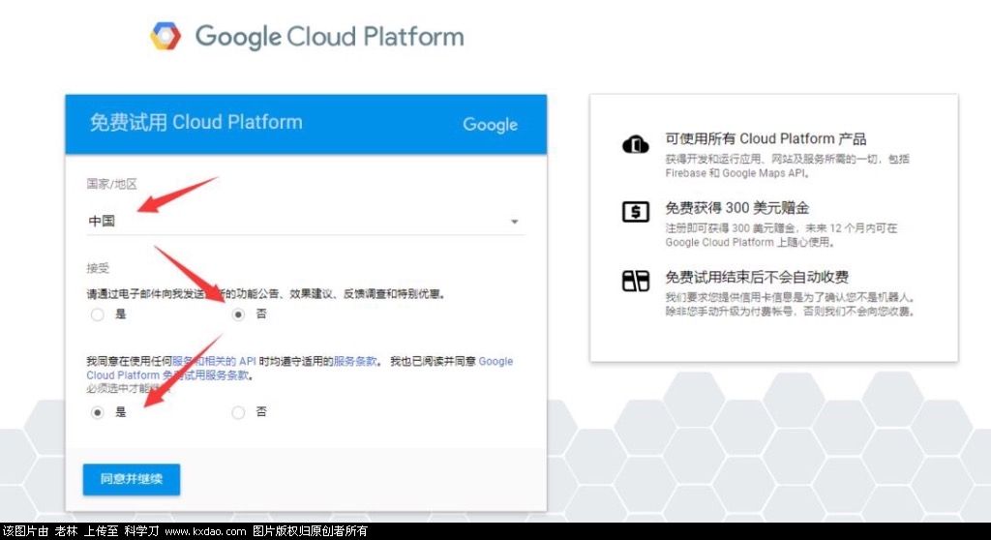Click the cloud icon beside Cloud Platform 产品

[x=635, y=145]
